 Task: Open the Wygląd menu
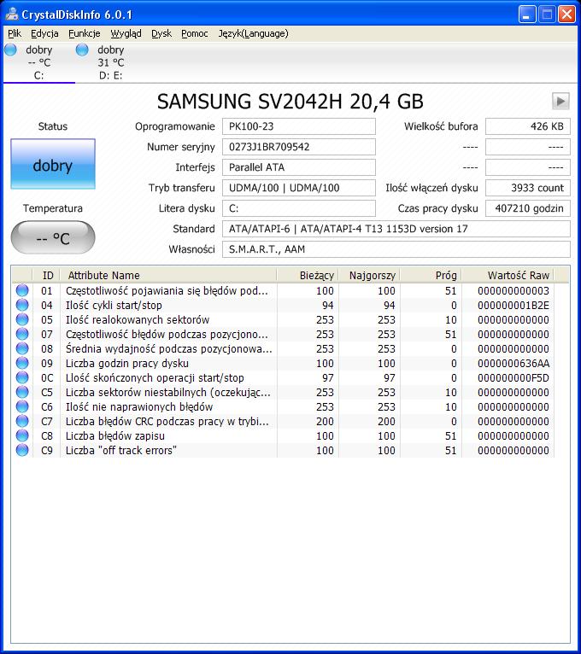(x=126, y=33)
